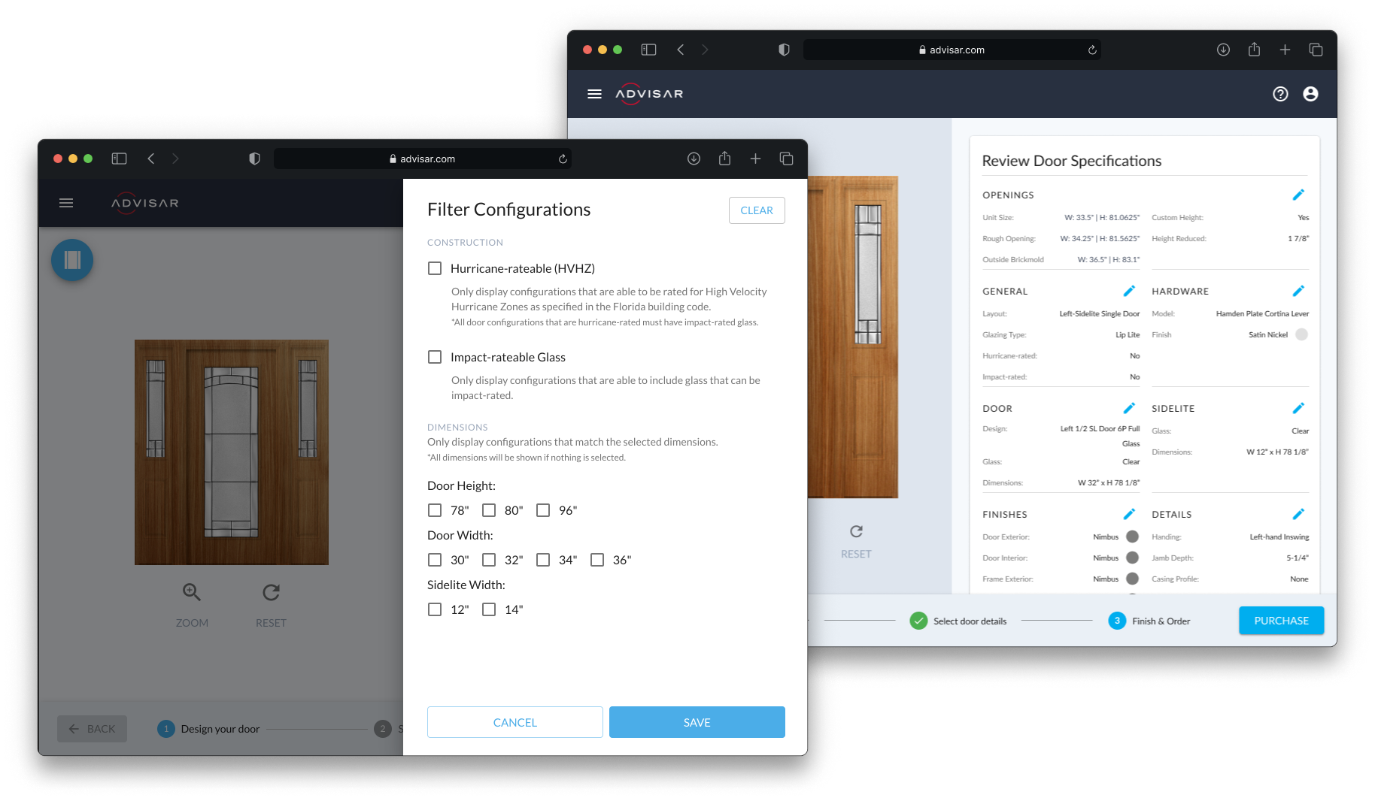1375x801 pixels.
Task: Edit the Openings section specifications
Action: 1299,195
